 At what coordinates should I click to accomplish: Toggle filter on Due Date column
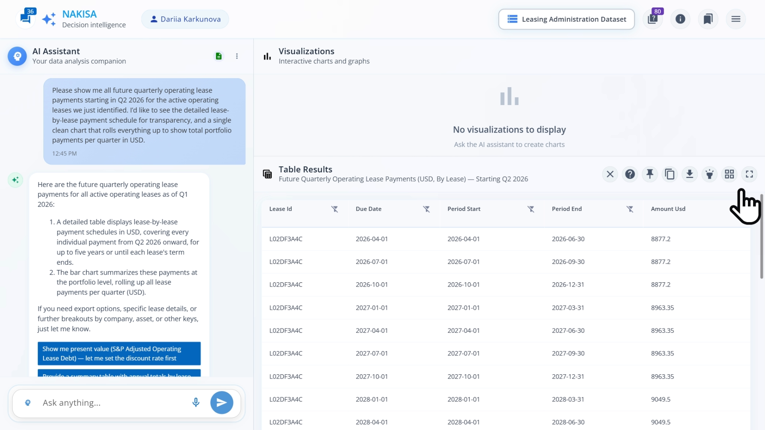click(426, 209)
